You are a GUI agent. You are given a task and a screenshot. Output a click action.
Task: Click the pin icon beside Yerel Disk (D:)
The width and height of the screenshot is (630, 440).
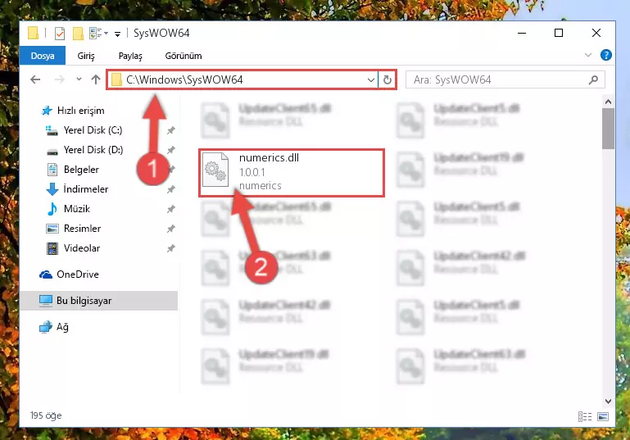click(170, 150)
